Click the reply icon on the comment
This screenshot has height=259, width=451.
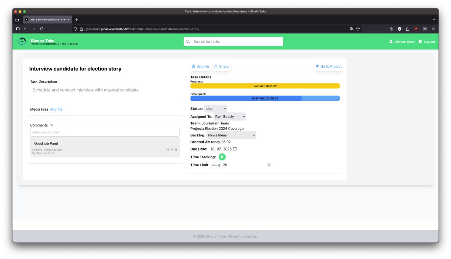point(168,149)
